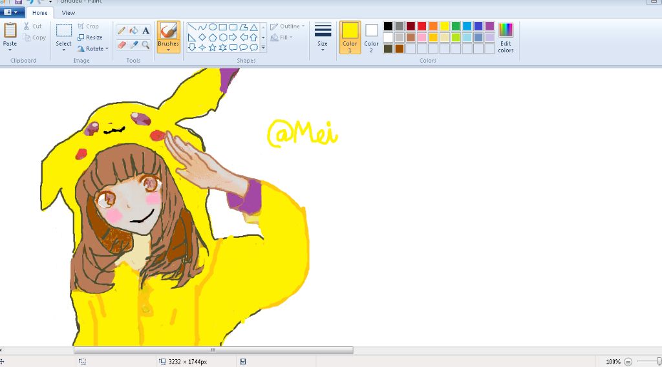Open the line Size dropdown
The width and height of the screenshot is (662, 367).
click(323, 37)
